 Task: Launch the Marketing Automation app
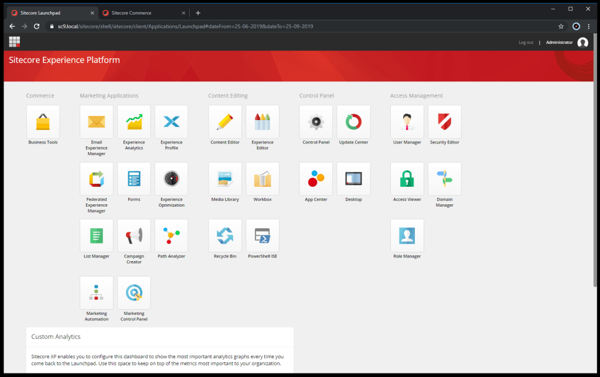point(96,293)
